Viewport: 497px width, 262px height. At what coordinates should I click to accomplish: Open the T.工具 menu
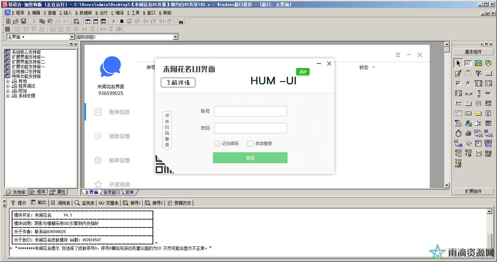tap(133, 13)
